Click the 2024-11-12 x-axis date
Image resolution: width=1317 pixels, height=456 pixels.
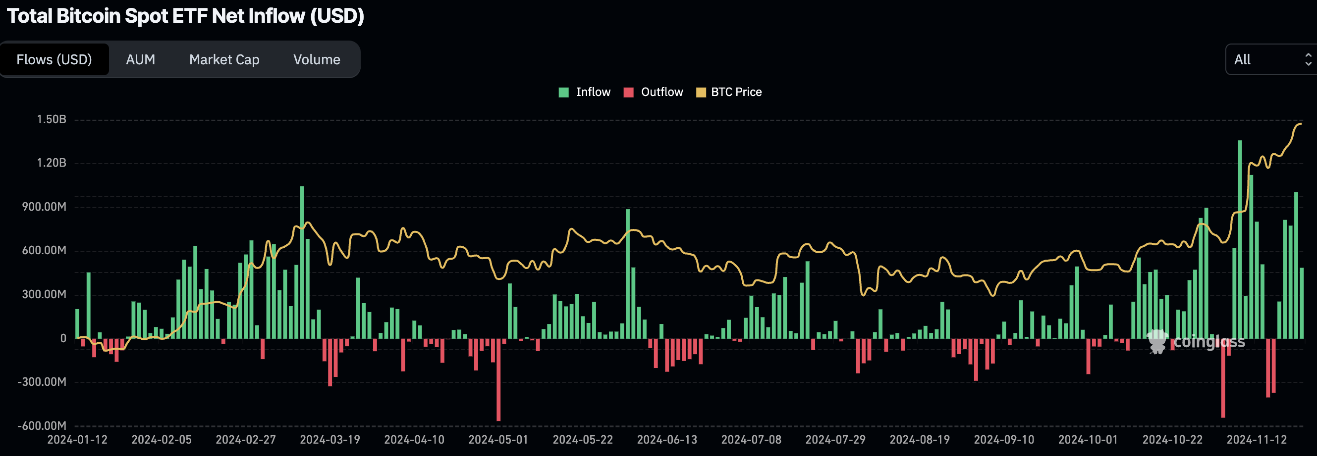pyautogui.click(x=1257, y=440)
